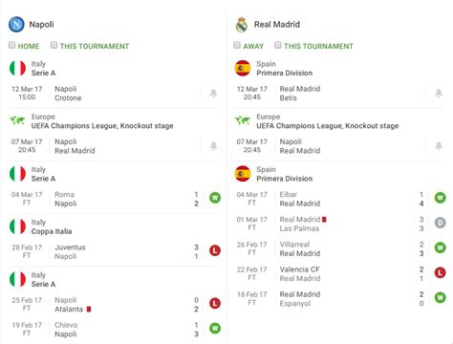
Task: Open the first Primera Division header under Real Madrid
Action: point(339,68)
